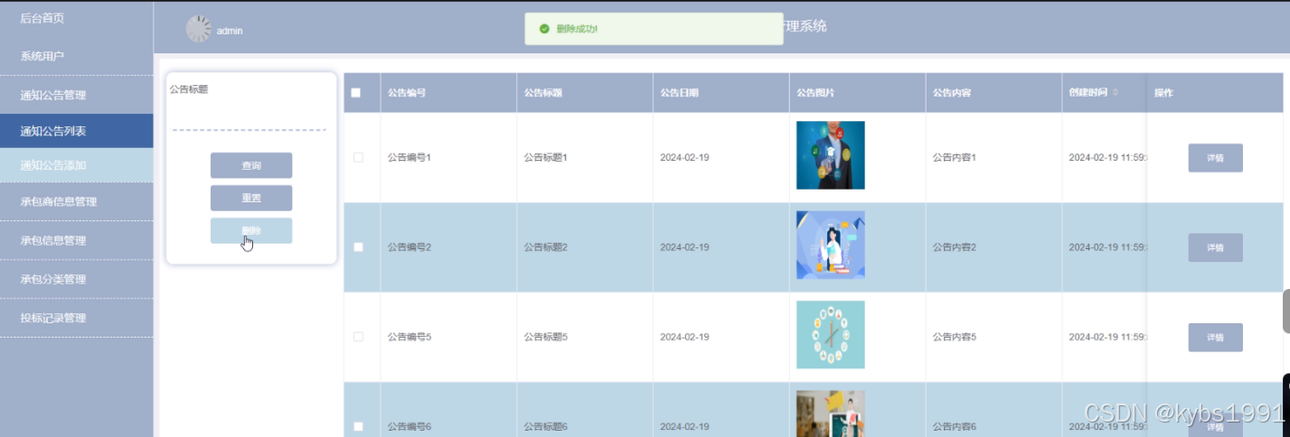This screenshot has height=437, width=1290.
Task: Open 详情 for 公告编号5 row
Action: (1215, 337)
